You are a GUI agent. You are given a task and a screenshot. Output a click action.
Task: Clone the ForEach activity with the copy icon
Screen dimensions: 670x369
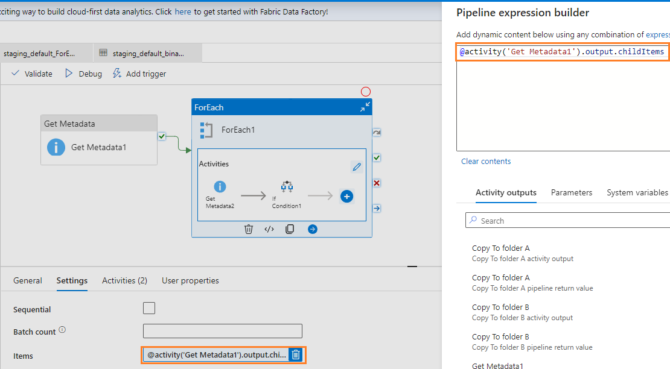point(290,229)
